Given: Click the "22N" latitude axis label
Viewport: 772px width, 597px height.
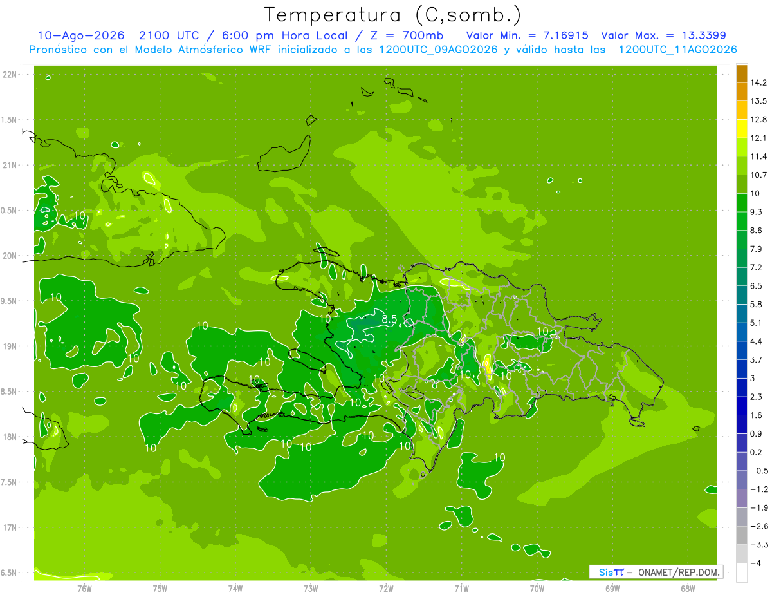Looking at the screenshot, I should click(x=10, y=75).
